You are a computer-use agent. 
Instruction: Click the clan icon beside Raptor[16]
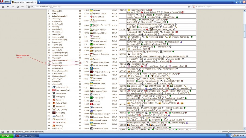pyautogui.click(x=54, y=100)
